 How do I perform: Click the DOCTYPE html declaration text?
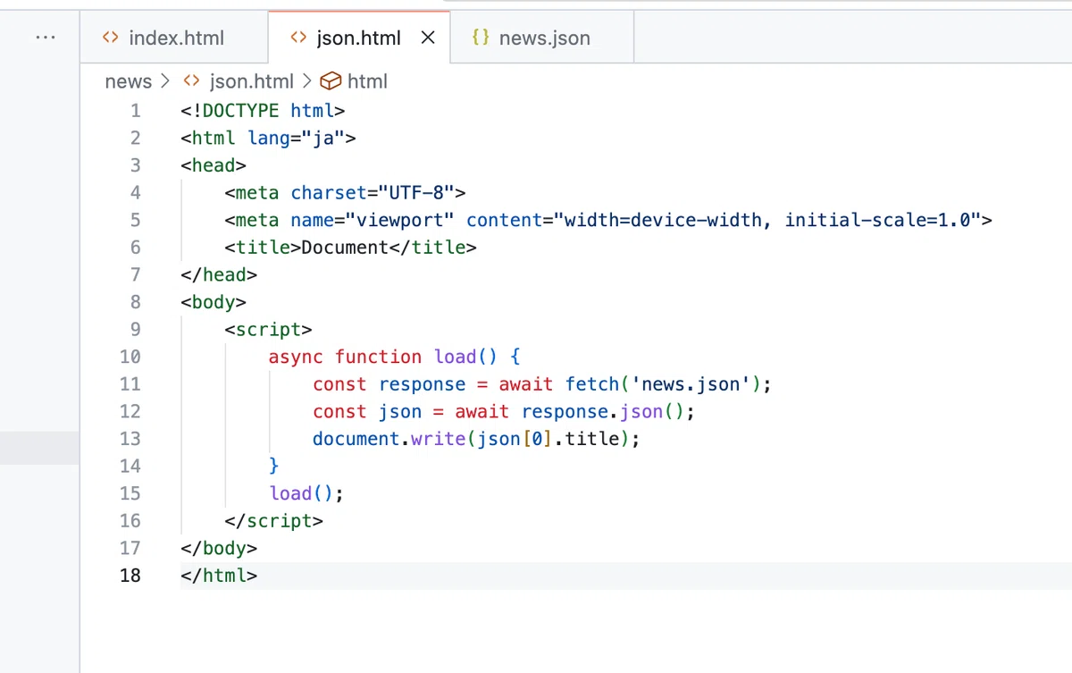(x=263, y=111)
